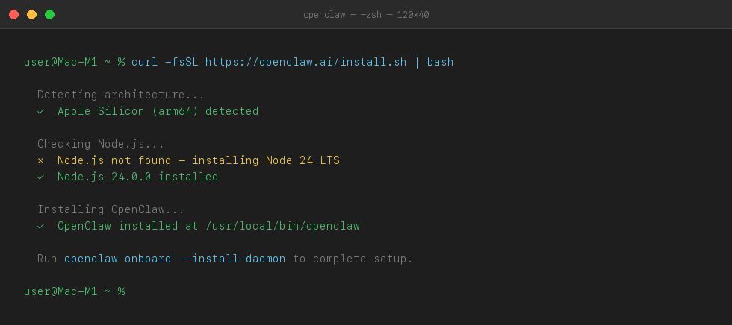This screenshot has height=325, width=732.
Task: Click the checkmark beside OpenClaw installed line
Action: (x=41, y=226)
